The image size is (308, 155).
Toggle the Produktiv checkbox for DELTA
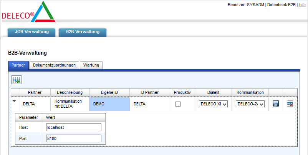(178, 104)
